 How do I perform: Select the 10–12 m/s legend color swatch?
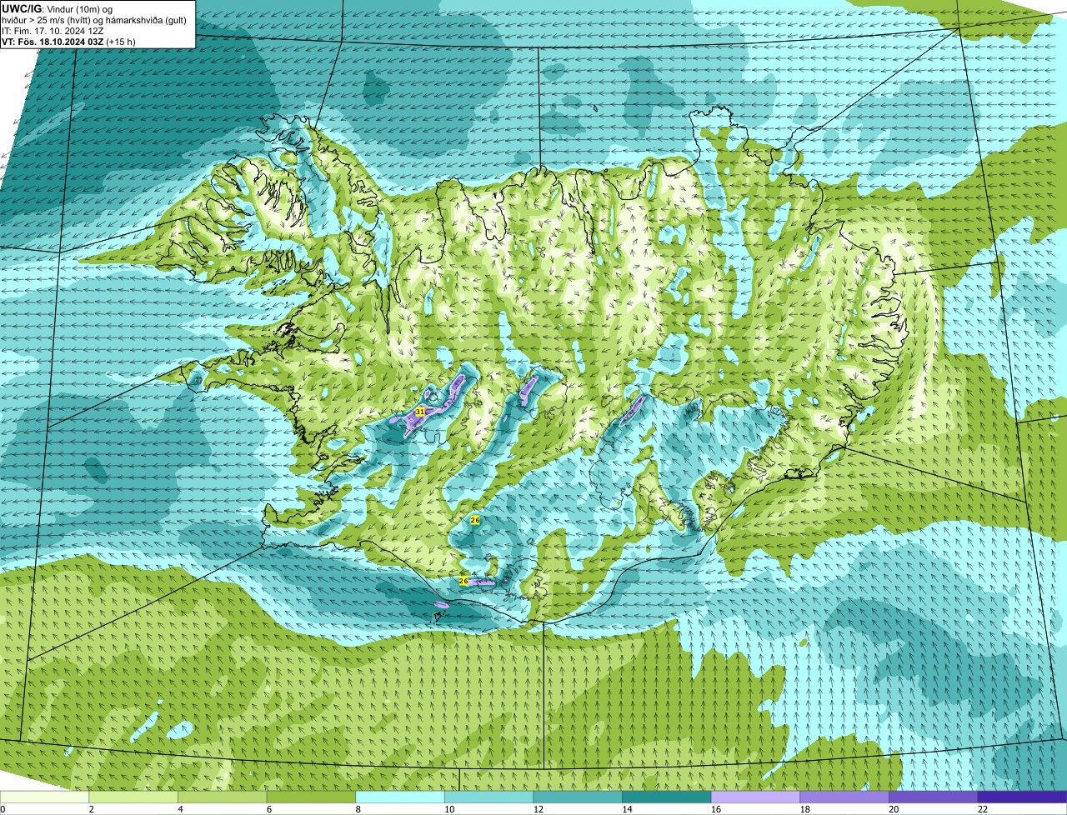[x=488, y=797]
